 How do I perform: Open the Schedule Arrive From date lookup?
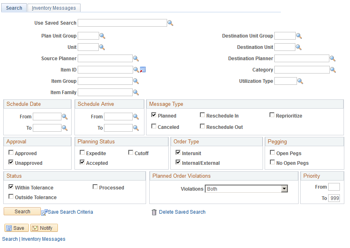(136, 116)
